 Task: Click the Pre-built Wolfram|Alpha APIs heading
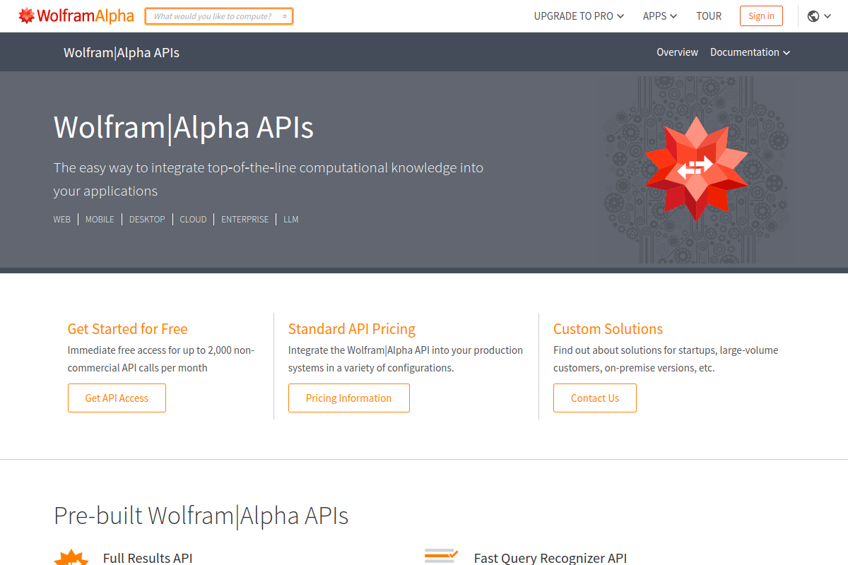(201, 516)
